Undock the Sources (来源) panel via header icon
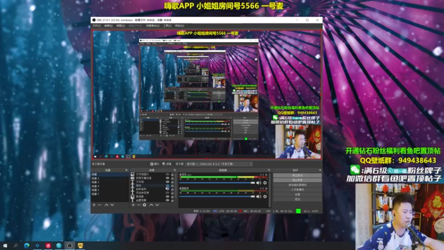The height and width of the screenshot is (250, 444). 175,170
